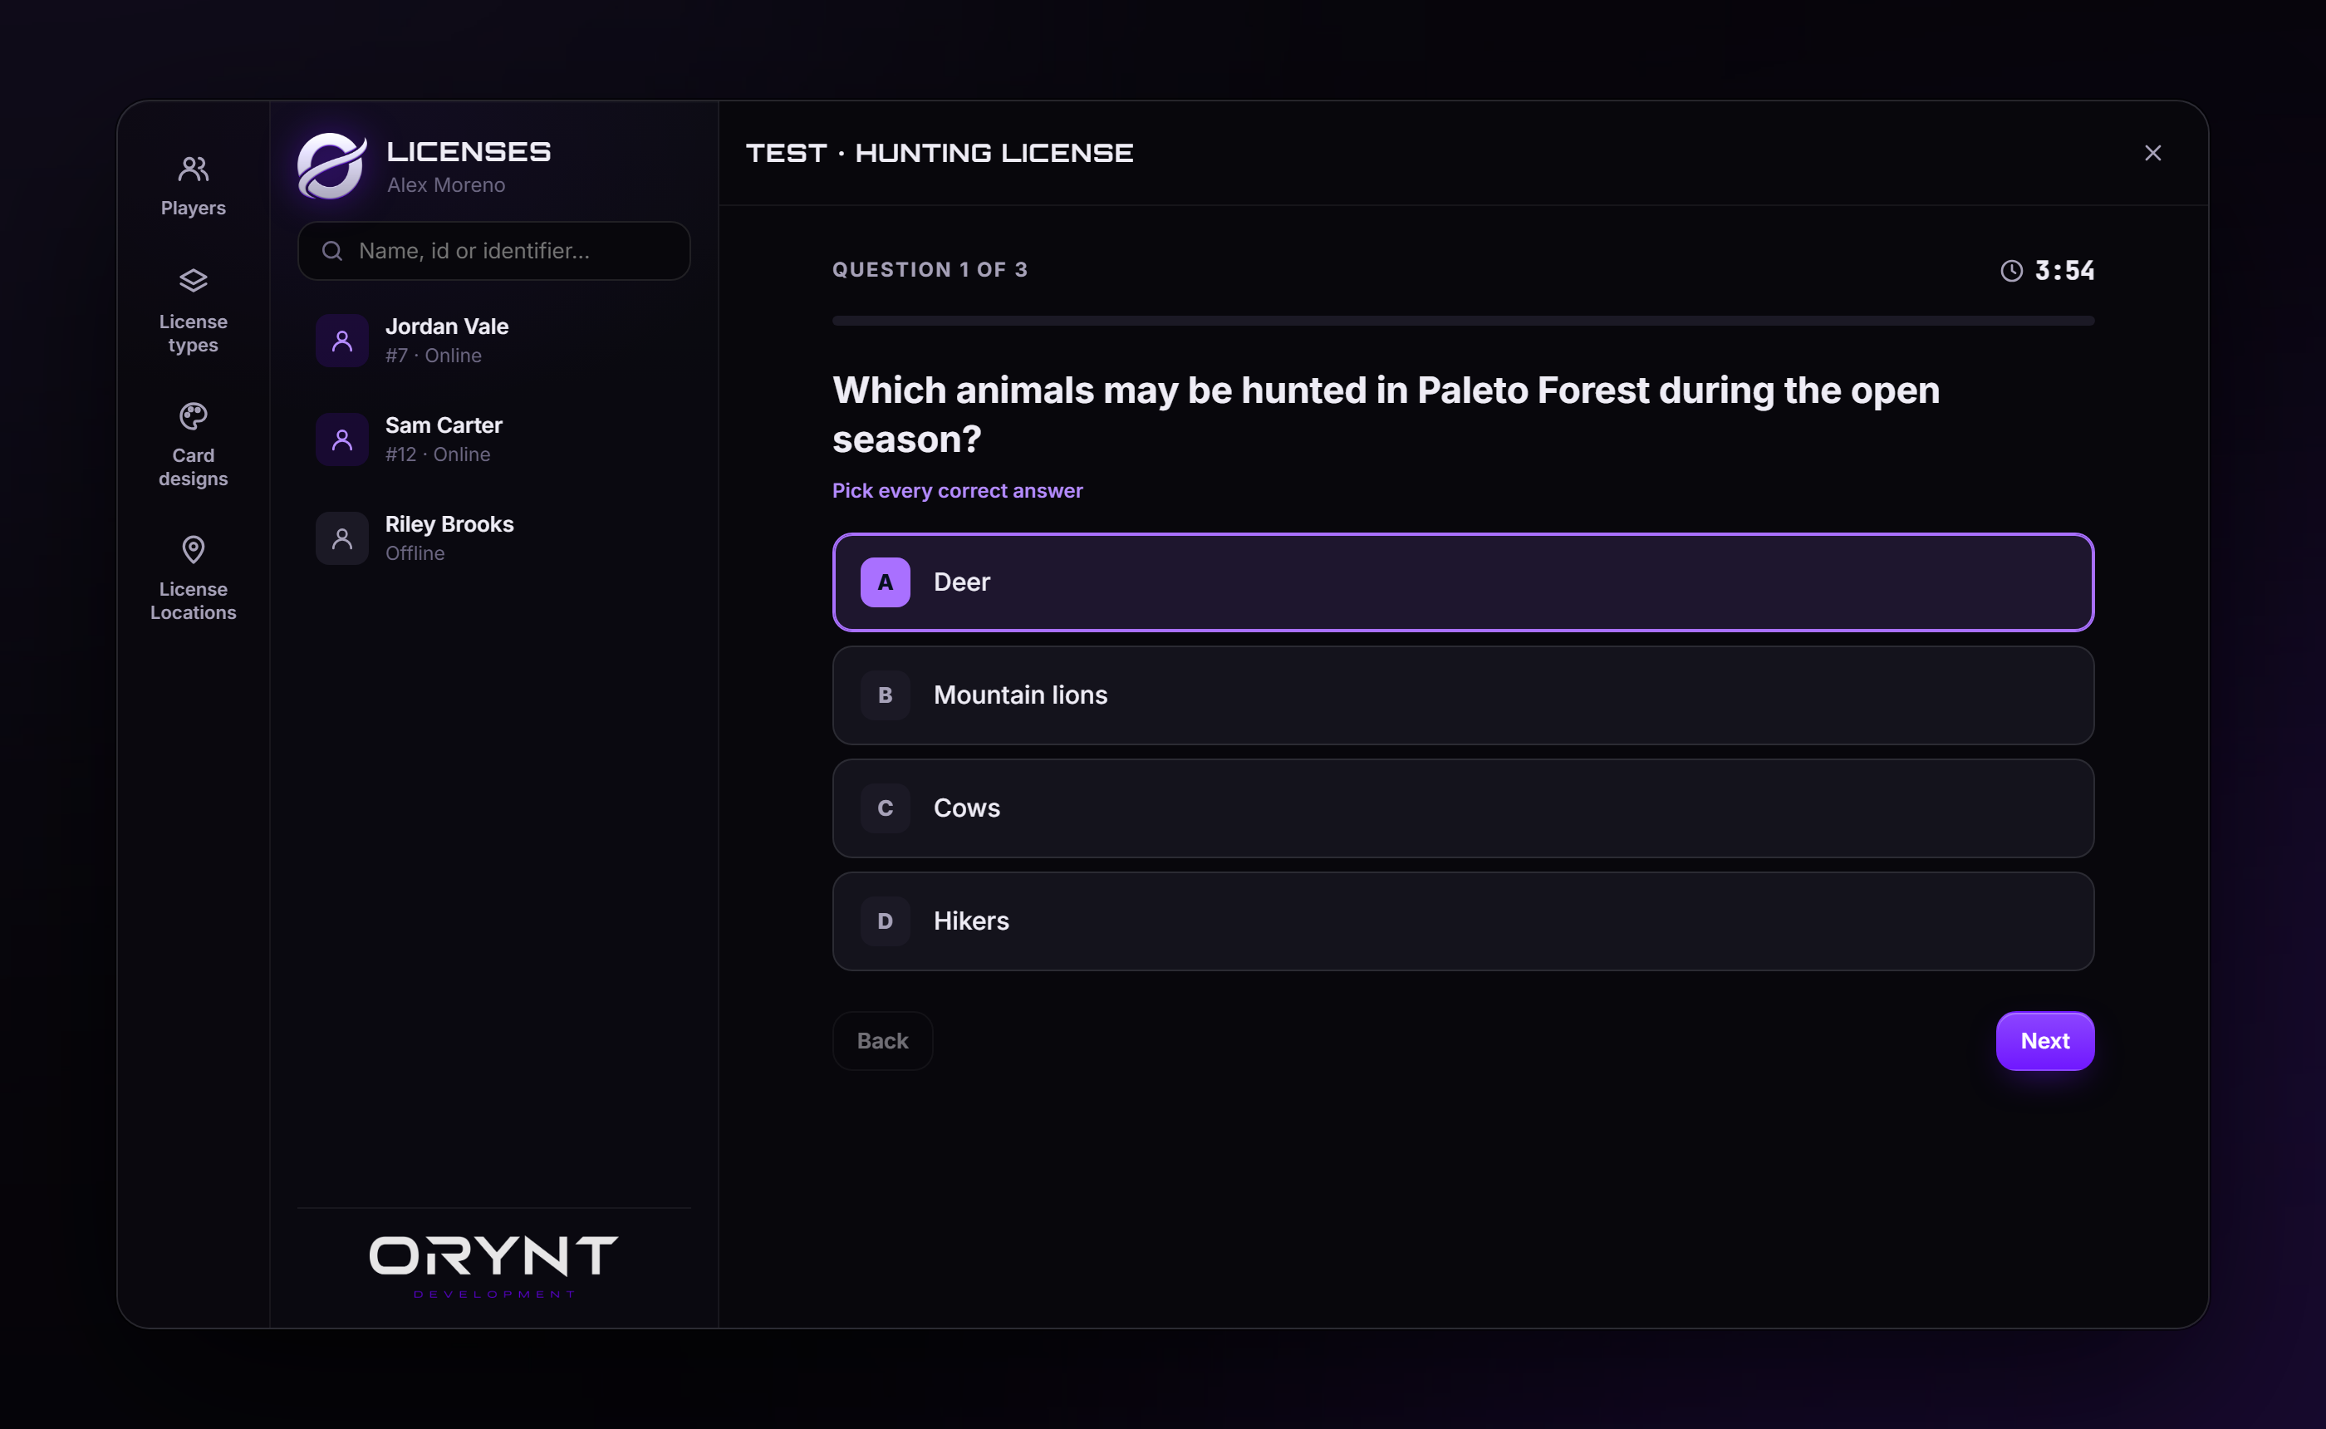Open the Players section icon
Screen dimensions: 2326x1429
(x=193, y=169)
